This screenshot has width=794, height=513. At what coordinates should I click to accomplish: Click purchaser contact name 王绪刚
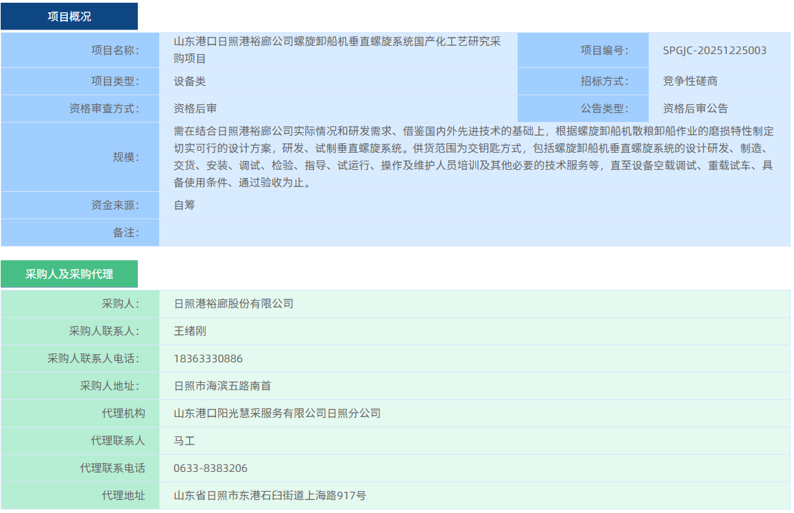(190, 331)
